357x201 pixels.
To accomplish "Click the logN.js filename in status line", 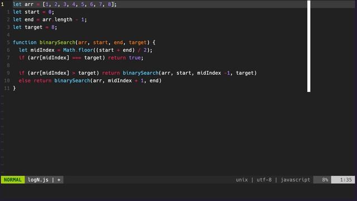I will [38, 180].
